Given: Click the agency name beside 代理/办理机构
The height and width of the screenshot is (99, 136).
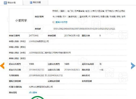Looking at the screenshot, I should coord(41,87).
